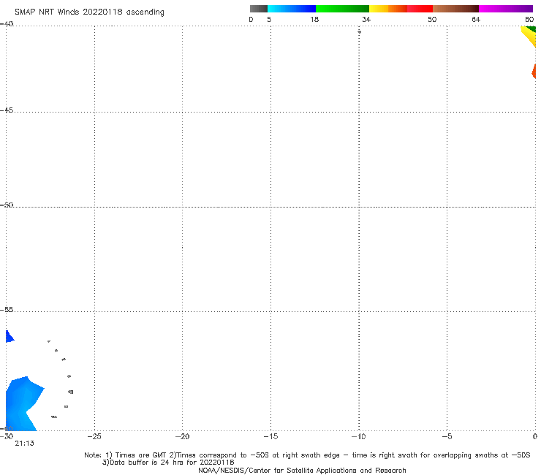Click the latitude label '-45'

[7, 110]
